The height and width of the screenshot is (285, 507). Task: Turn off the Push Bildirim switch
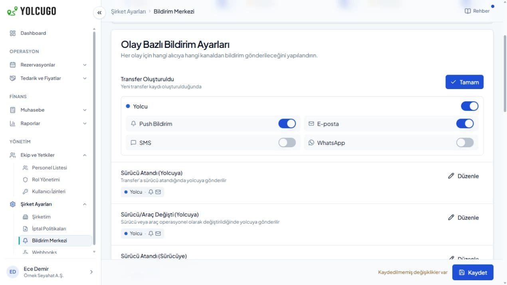[x=287, y=124]
